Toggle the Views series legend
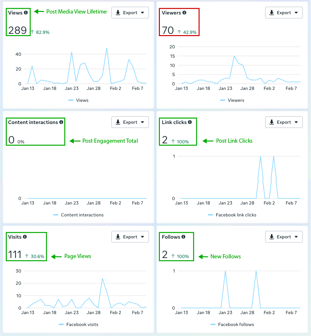The image size is (311, 336). tap(82, 100)
